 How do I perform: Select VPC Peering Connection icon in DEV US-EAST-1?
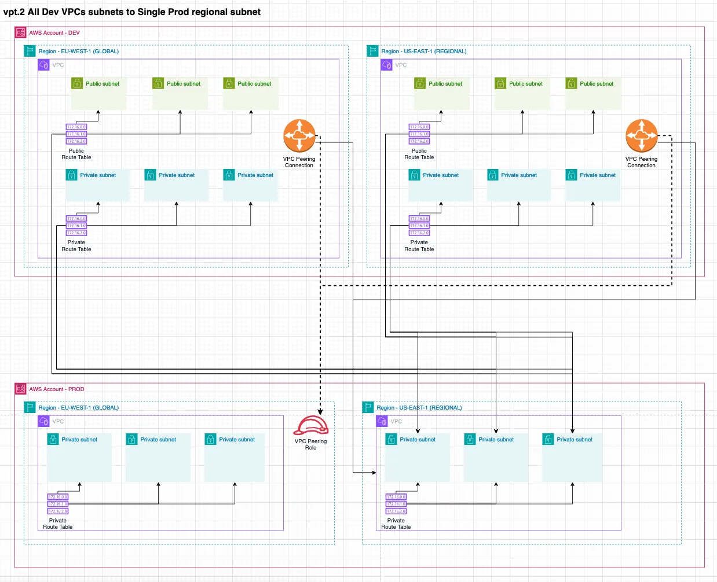coord(641,136)
